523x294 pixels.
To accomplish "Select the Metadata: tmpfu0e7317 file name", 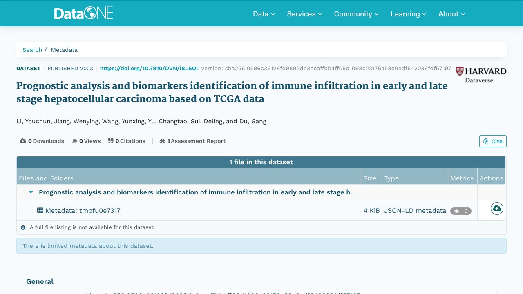I will (83, 211).
